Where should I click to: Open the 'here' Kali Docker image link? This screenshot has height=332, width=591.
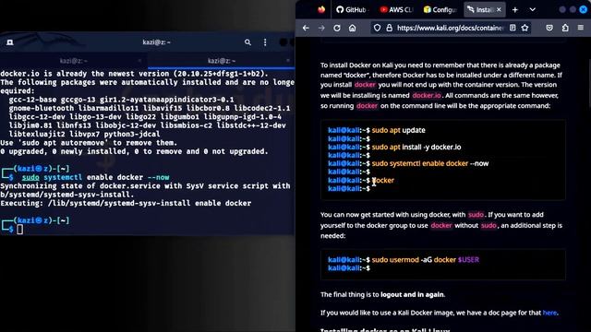point(549,313)
